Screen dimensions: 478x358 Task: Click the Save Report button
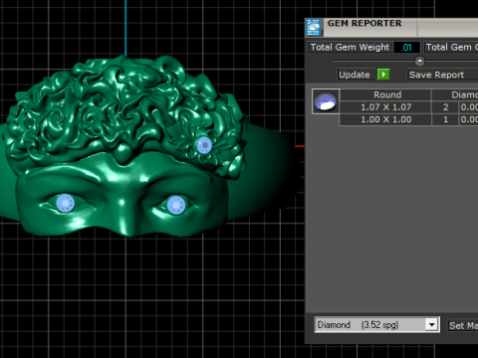point(442,75)
